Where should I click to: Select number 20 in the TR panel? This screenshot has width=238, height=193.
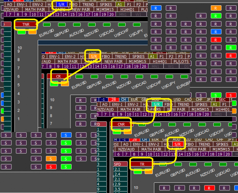point(228,154)
